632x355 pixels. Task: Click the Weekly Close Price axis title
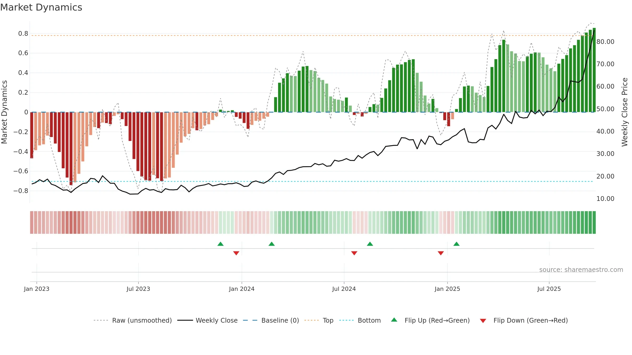point(625,112)
